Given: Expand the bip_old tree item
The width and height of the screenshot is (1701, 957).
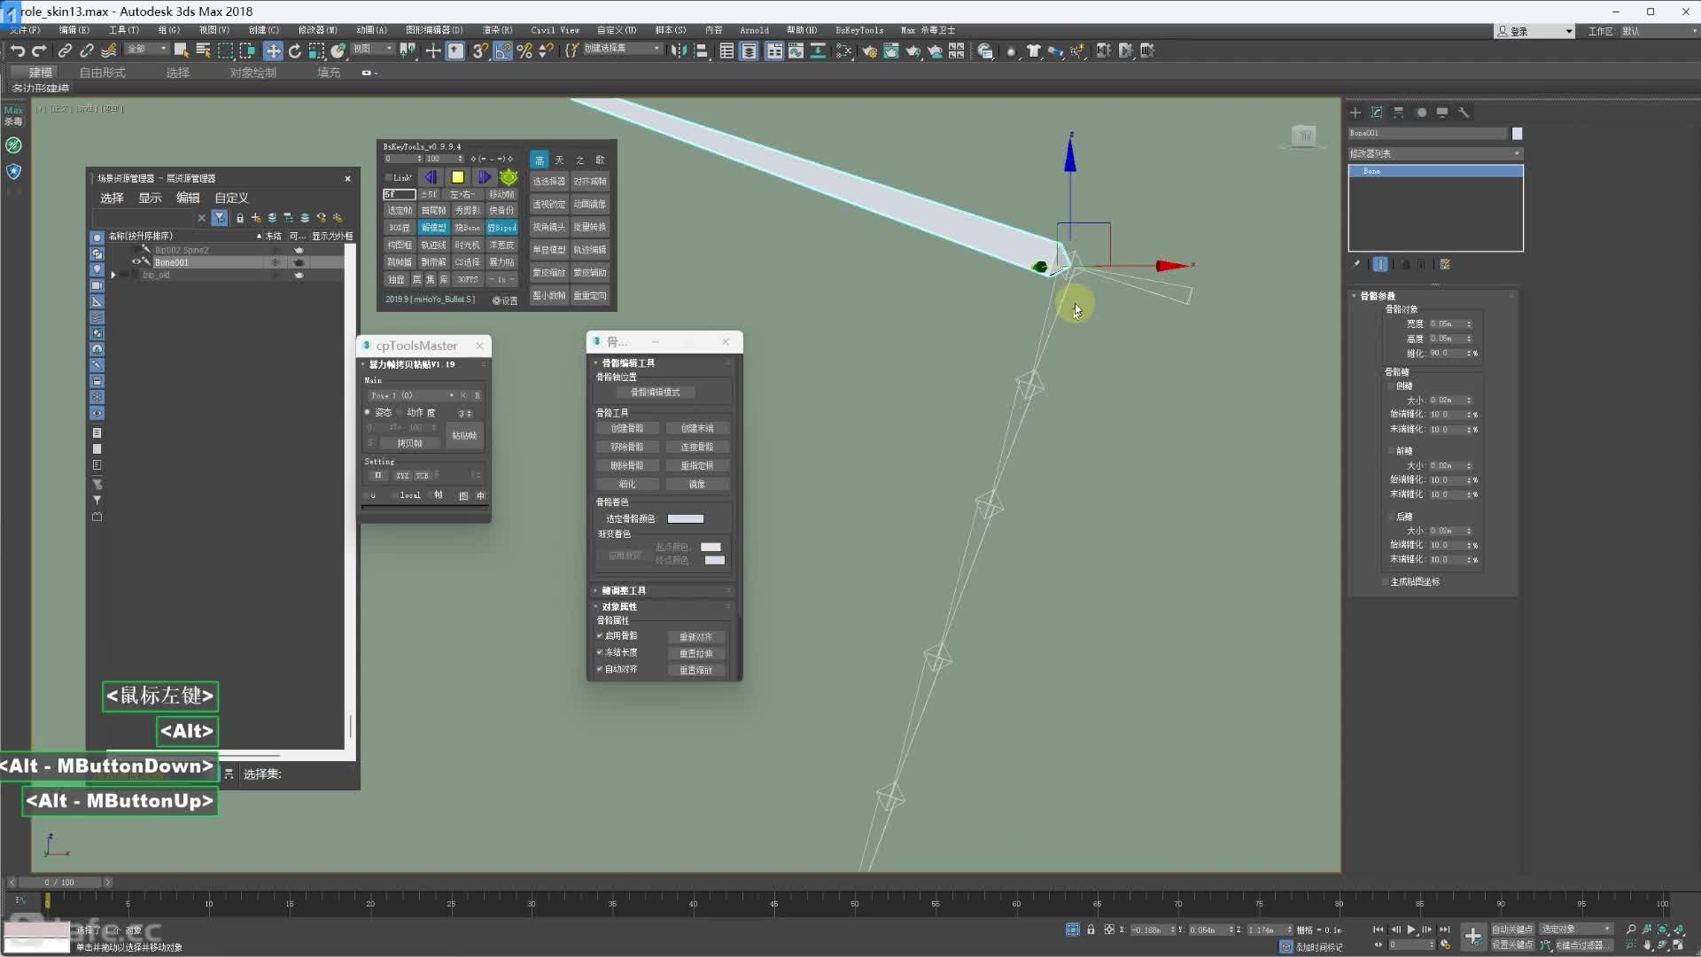Looking at the screenshot, I should 113,276.
